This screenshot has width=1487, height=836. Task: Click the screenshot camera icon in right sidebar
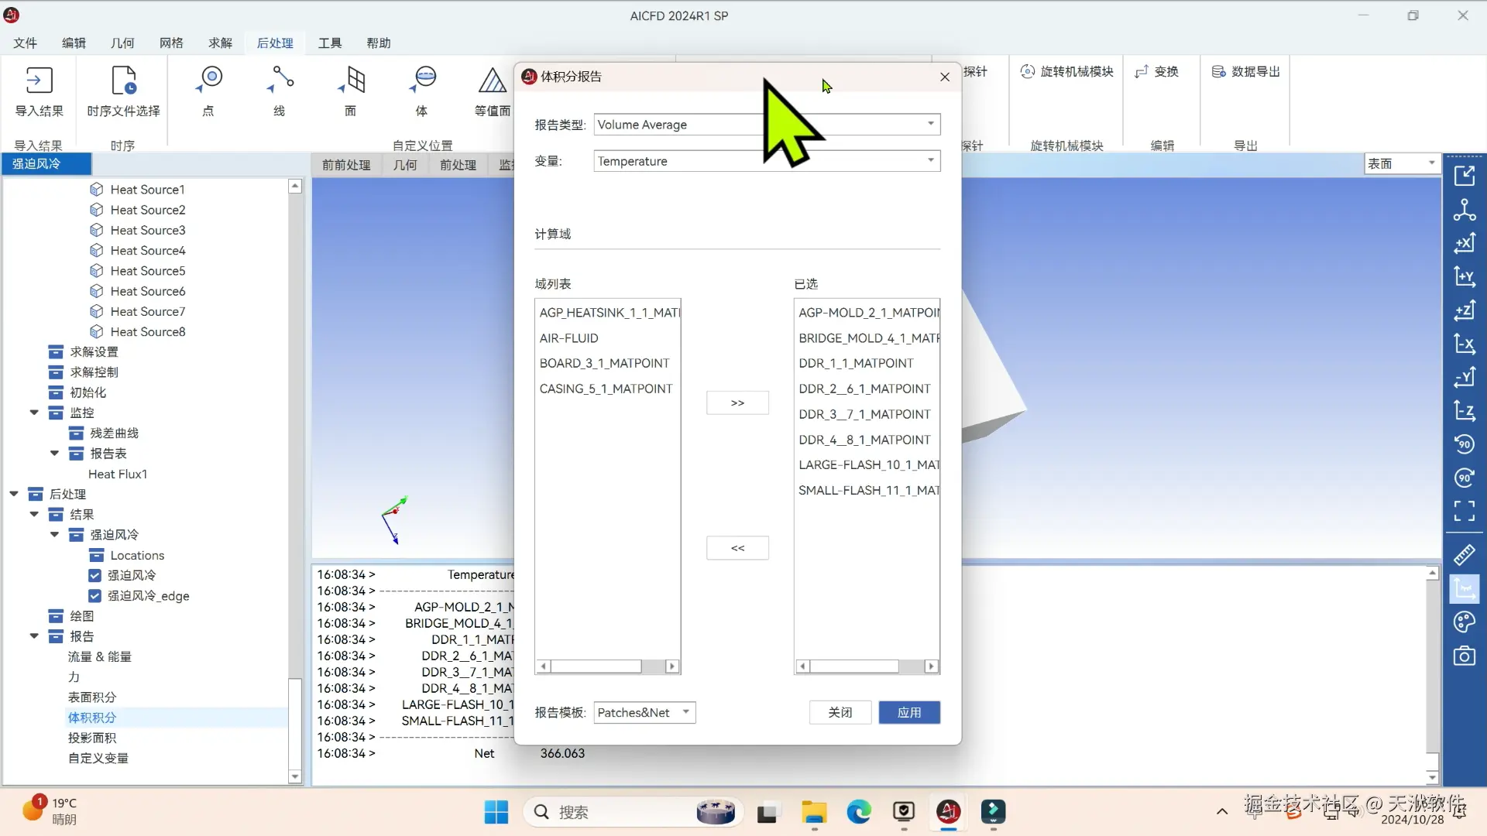click(x=1464, y=656)
